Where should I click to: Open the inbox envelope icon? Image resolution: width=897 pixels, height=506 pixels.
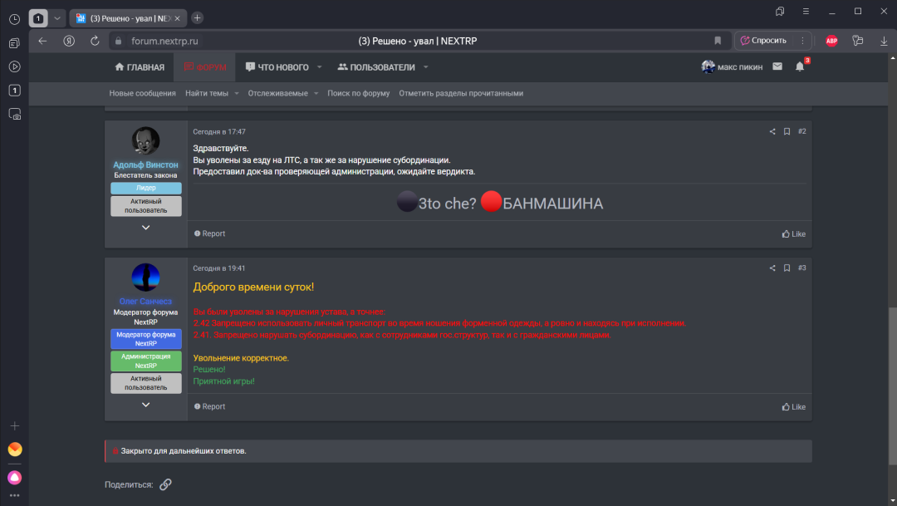[777, 66]
